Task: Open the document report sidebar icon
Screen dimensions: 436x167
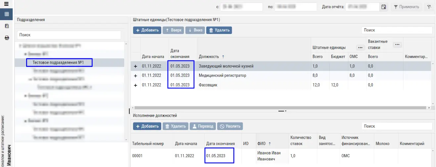Action: click(x=6, y=26)
